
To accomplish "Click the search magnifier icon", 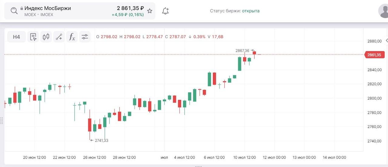I will [x=14, y=11].
